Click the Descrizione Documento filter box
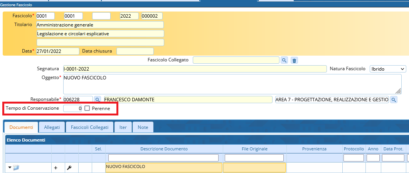Viewport: 409px width, 173px height. (163, 158)
